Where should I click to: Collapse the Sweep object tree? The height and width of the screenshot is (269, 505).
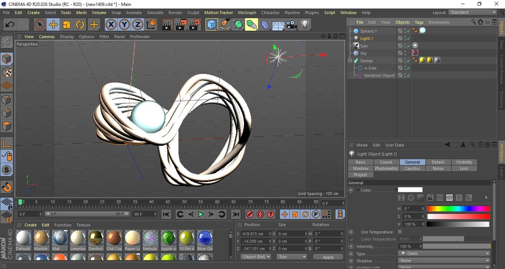point(350,61)
